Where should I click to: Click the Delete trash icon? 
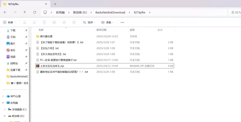[x=74, y=22]
